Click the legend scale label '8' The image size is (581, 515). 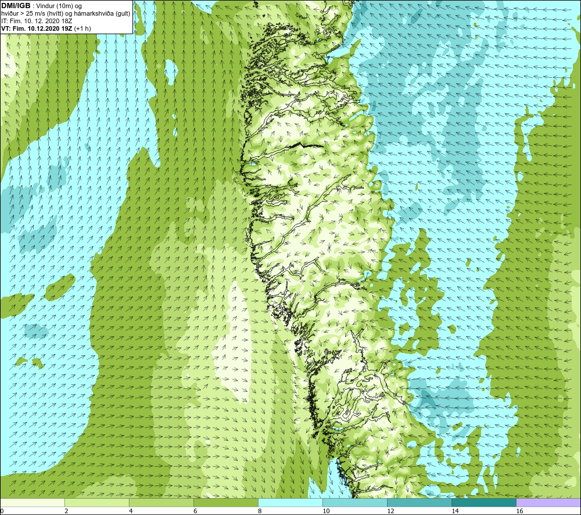pos(260,512)
